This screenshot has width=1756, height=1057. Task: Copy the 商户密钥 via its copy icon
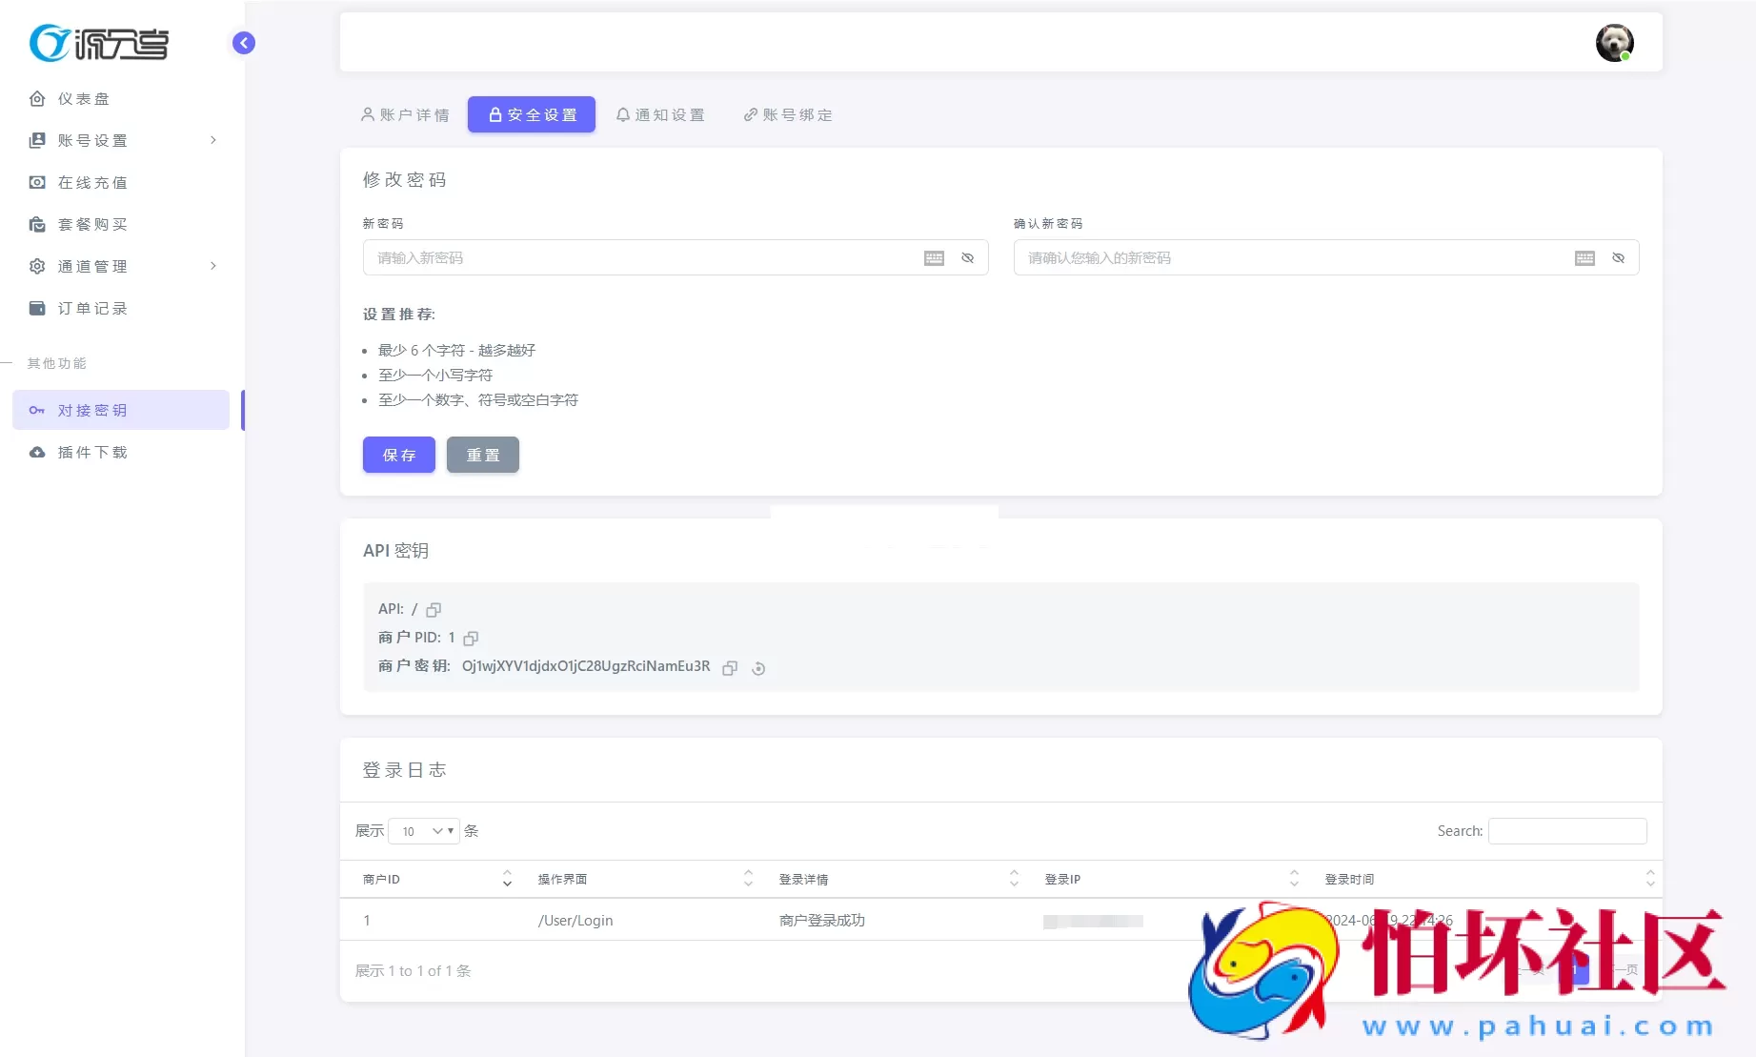click(x=730, y=668)
